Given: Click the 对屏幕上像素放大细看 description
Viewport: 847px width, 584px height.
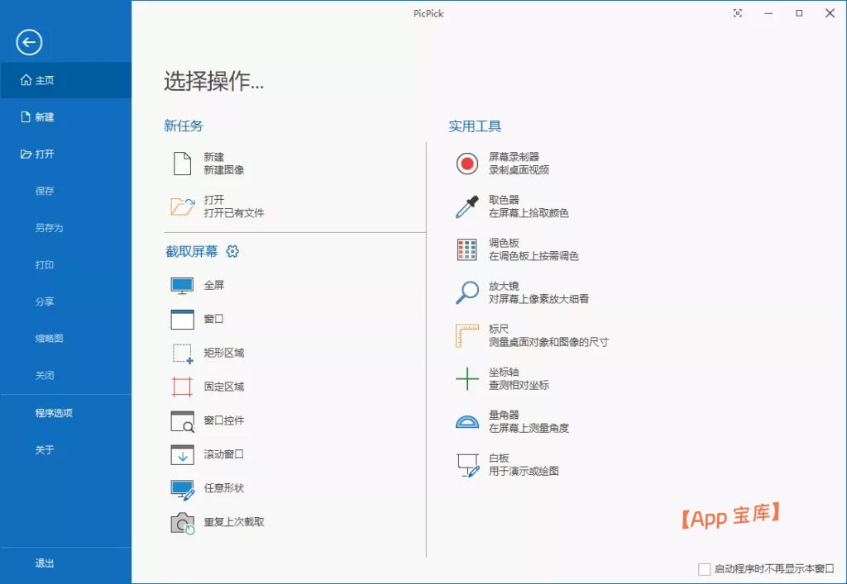Looking at the screenshot, I should [539, 299].
